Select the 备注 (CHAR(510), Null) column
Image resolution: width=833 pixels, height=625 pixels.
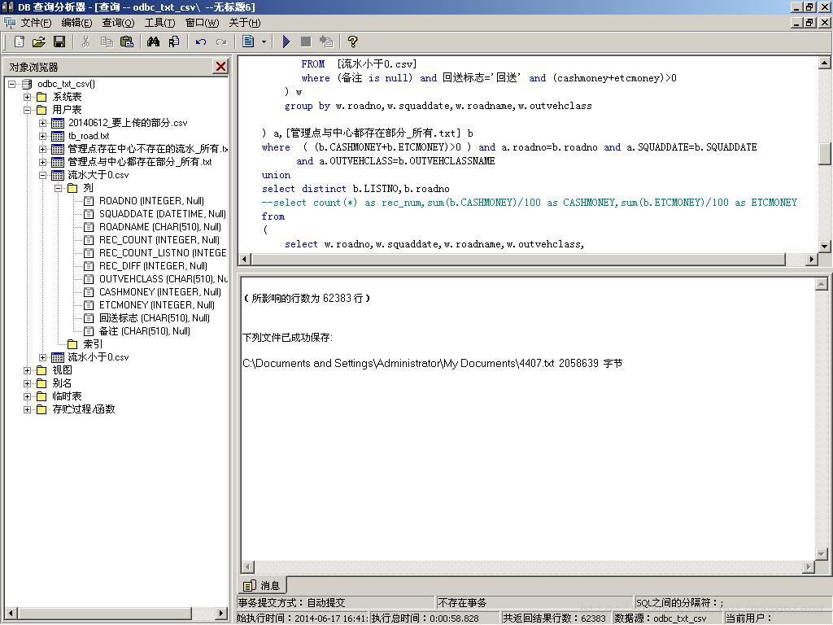(x=145, y=331)
